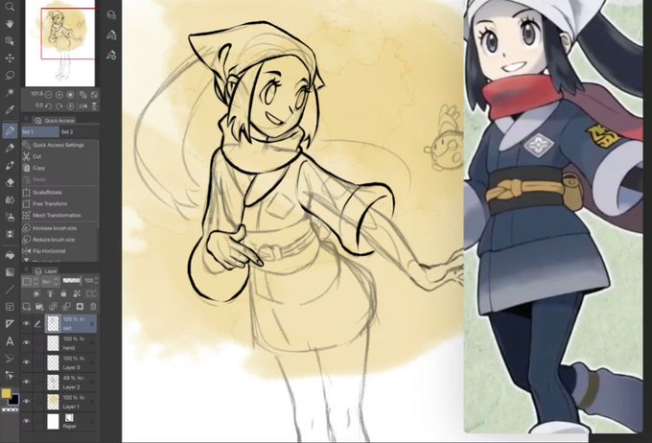
Task: Select the Decoration tool
Action: (x=10, y=234)
